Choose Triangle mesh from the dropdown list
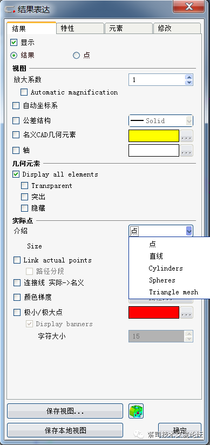This screenshot has height=445, width=210. click(x=173, y=292)
